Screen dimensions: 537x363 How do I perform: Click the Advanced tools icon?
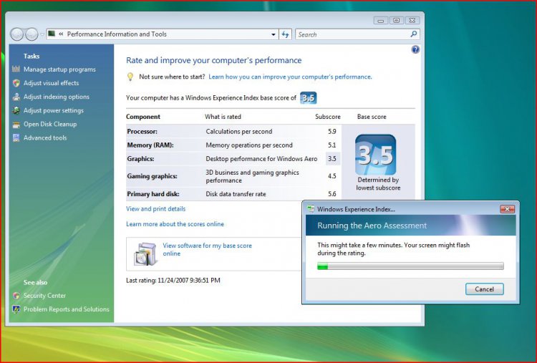coord(16,137)
